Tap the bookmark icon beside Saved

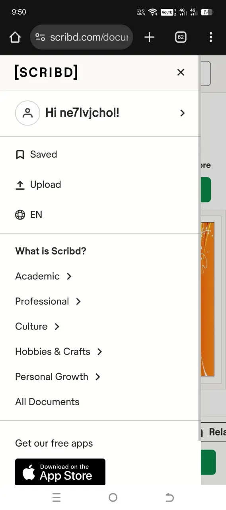(x=20, y=155)
